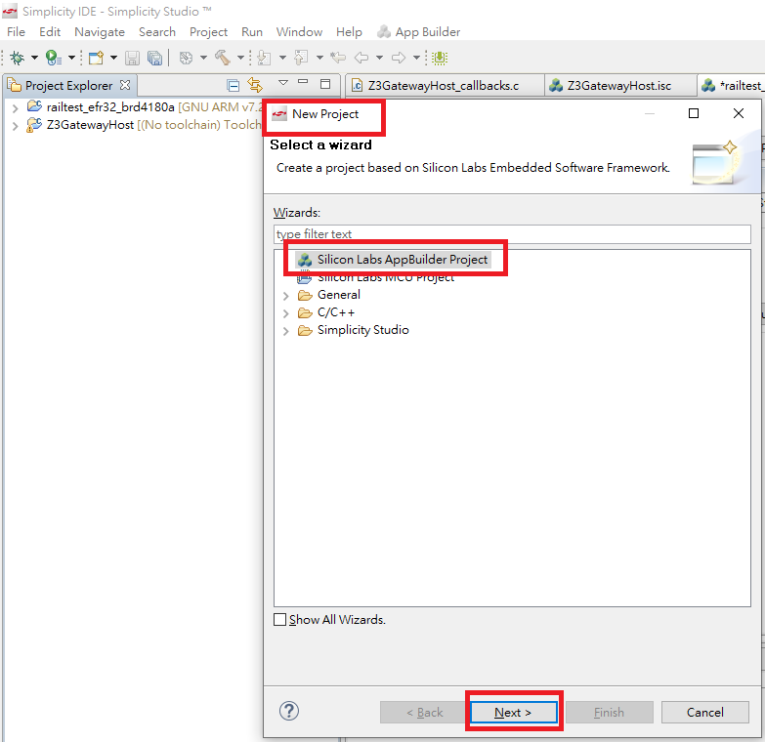The height and width of the screenshot is (742, 765).
Task: Open the Back history dropdown arrow
Action: tap(379, 58)
